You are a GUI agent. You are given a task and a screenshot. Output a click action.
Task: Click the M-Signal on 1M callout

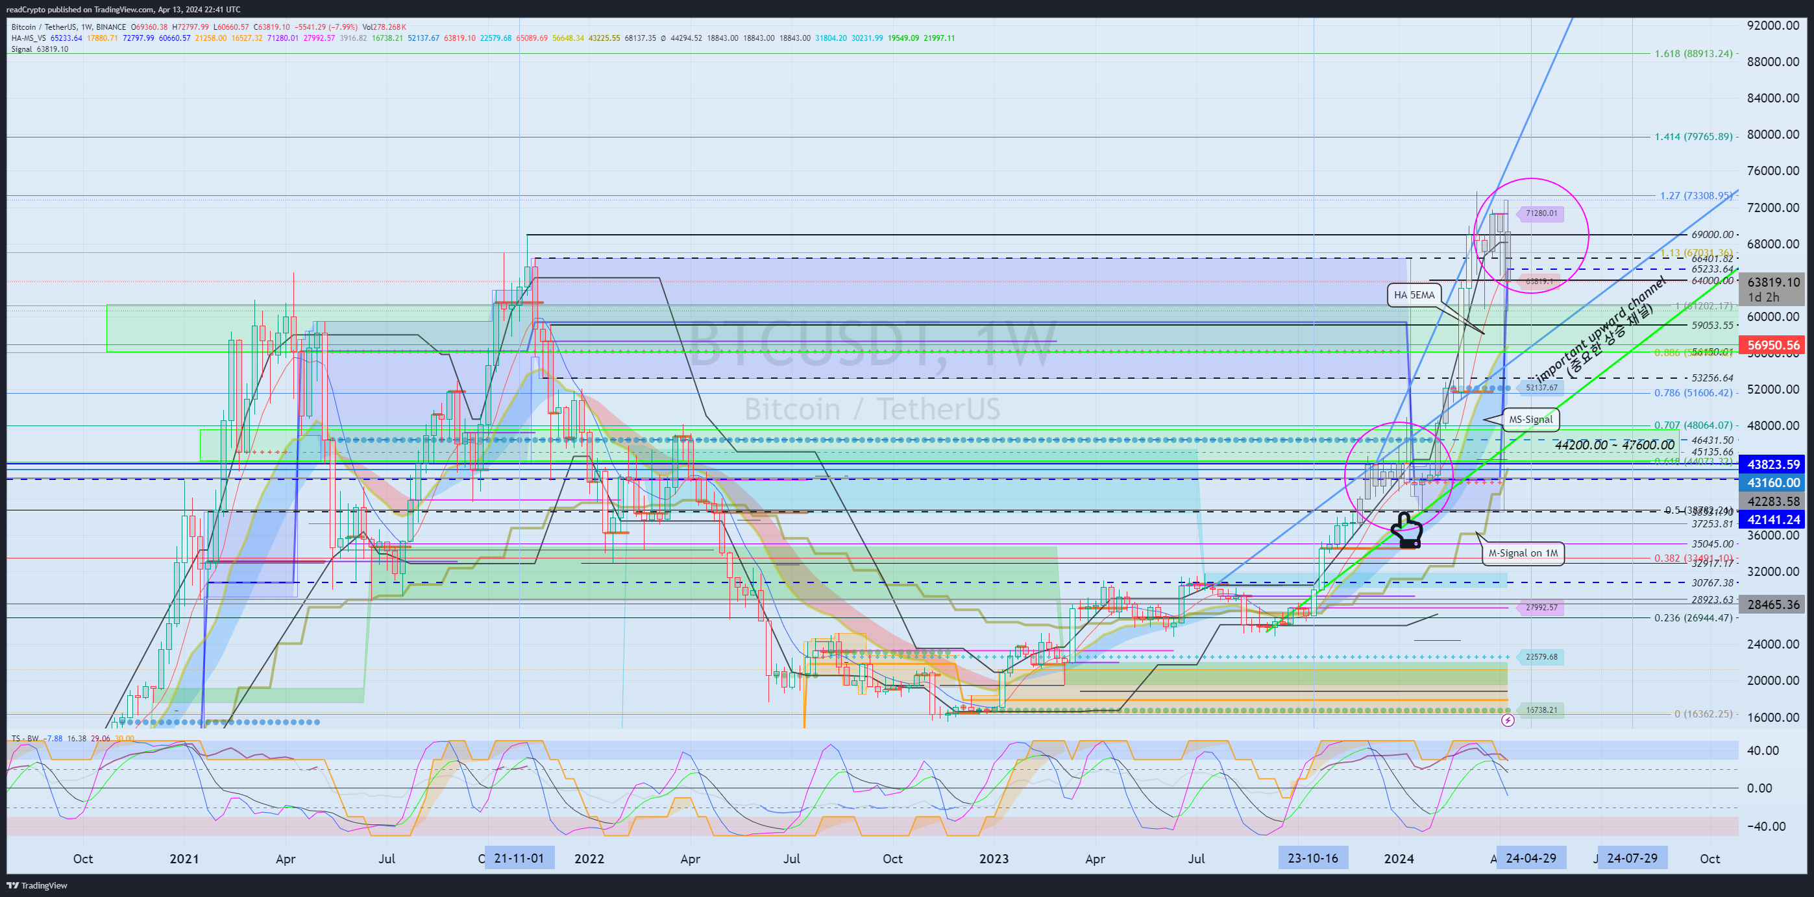click(x=1523, y=553)
